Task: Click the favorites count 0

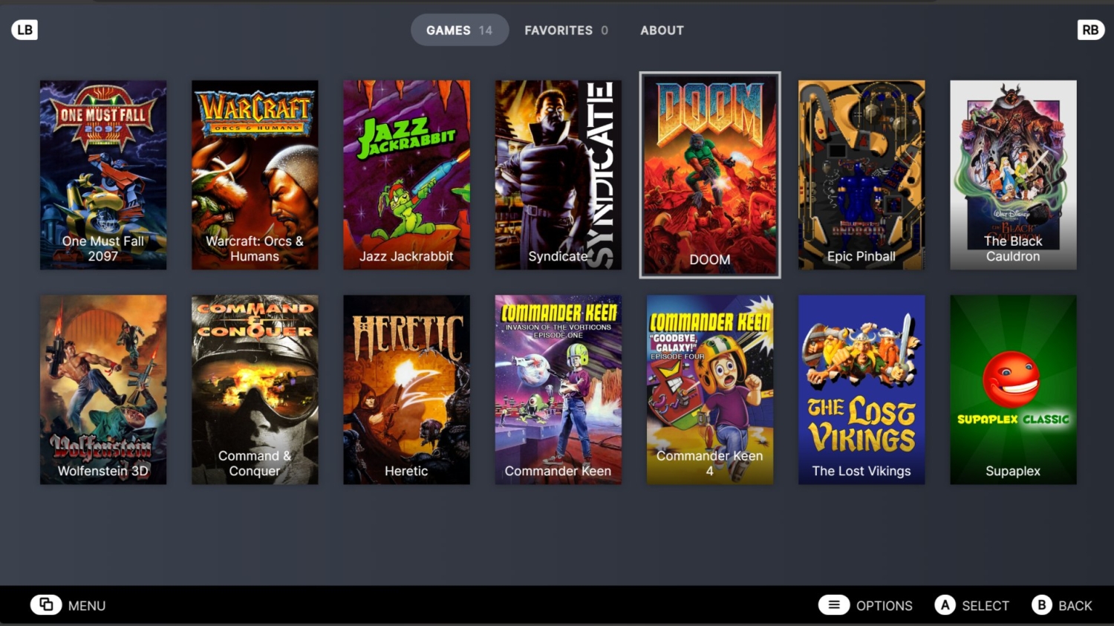Action: (605, 30)
